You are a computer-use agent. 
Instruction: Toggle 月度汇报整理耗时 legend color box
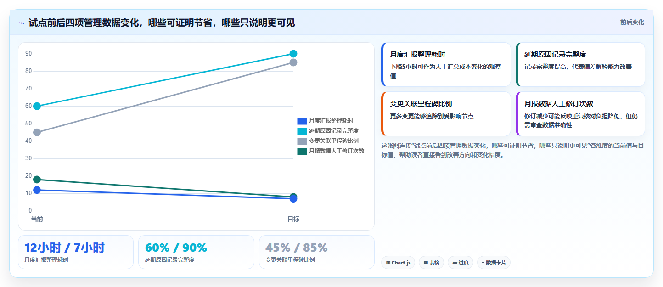302,121
